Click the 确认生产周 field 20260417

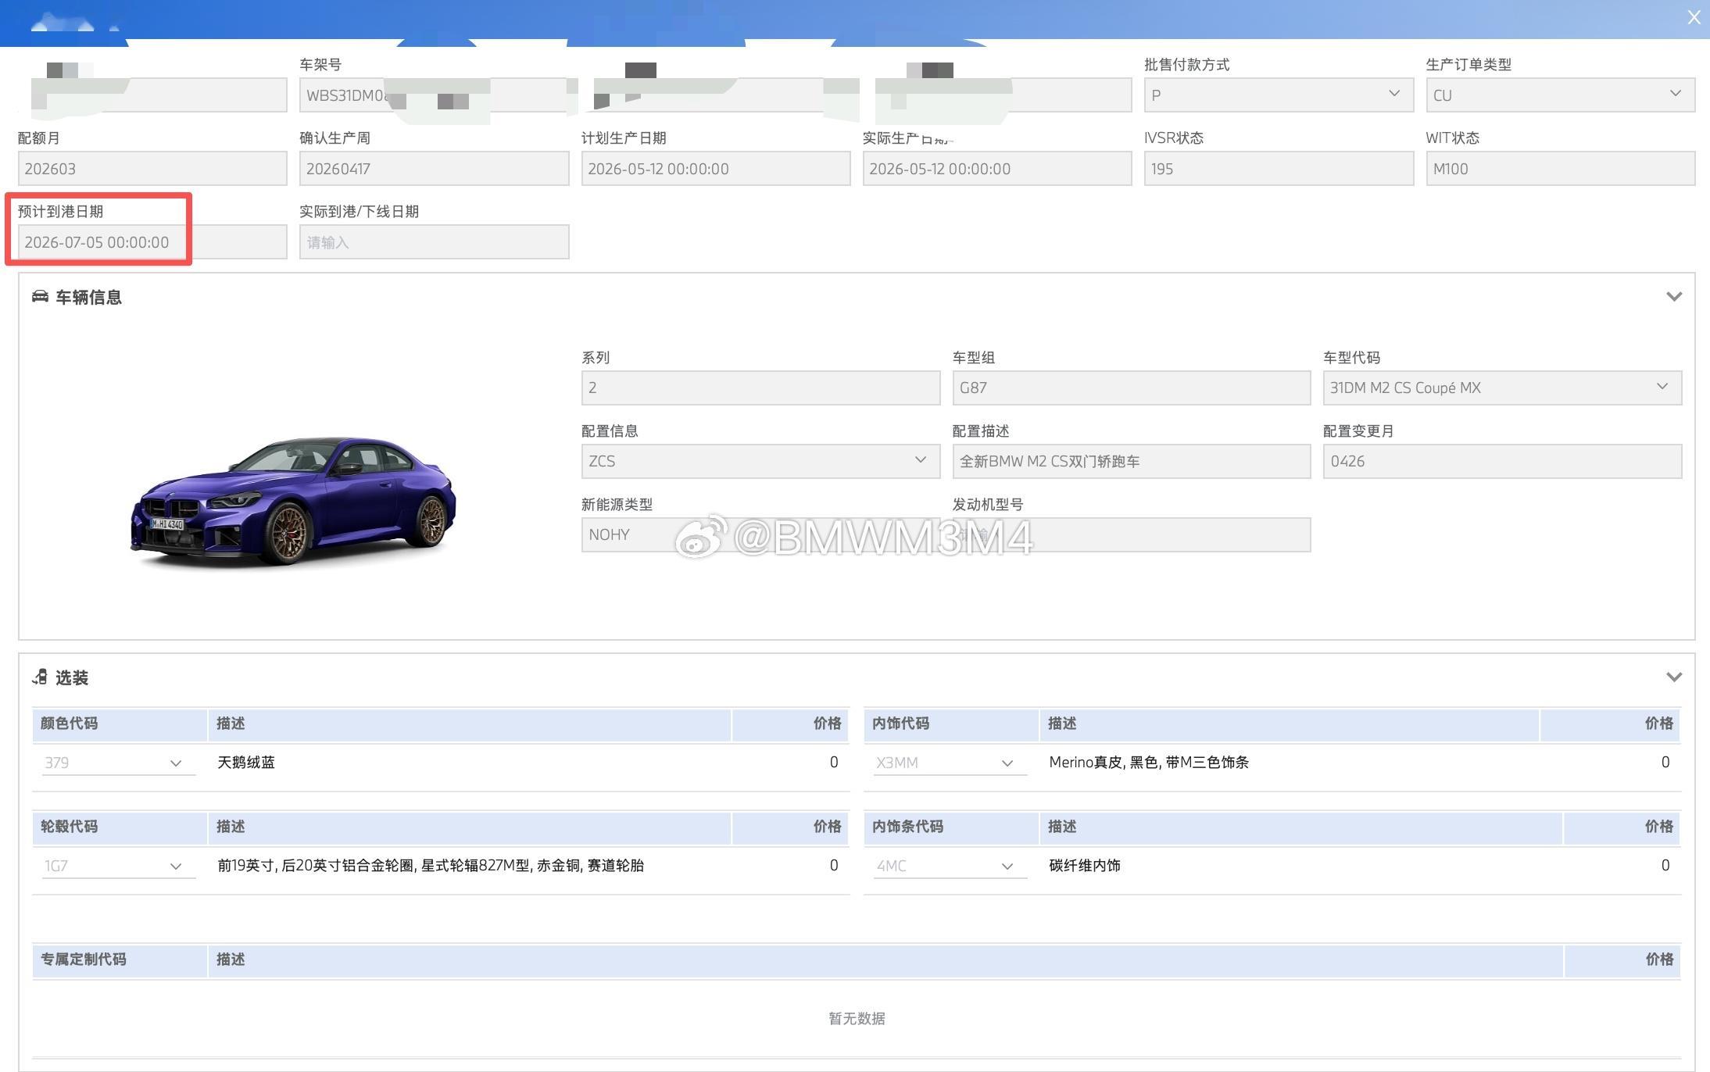[434, 168]
